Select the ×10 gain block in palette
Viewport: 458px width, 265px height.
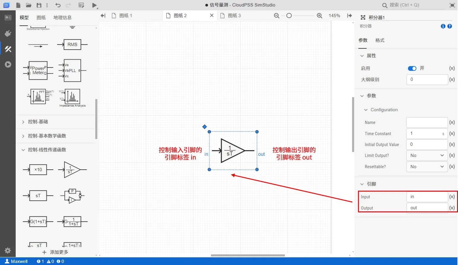click(38, 170)
